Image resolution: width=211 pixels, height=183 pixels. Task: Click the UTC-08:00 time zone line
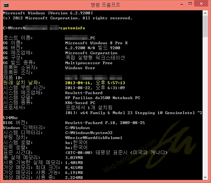pyautogui.click(x=116, y=153)
